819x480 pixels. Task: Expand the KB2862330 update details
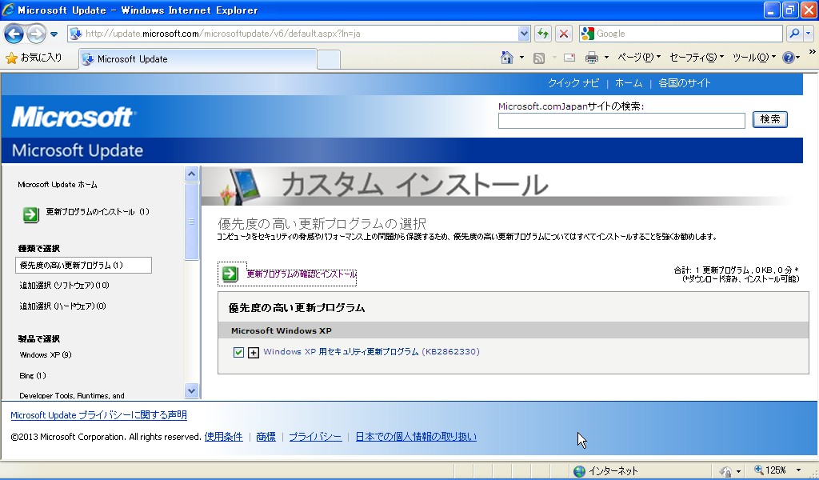click(x=254, y=352)
